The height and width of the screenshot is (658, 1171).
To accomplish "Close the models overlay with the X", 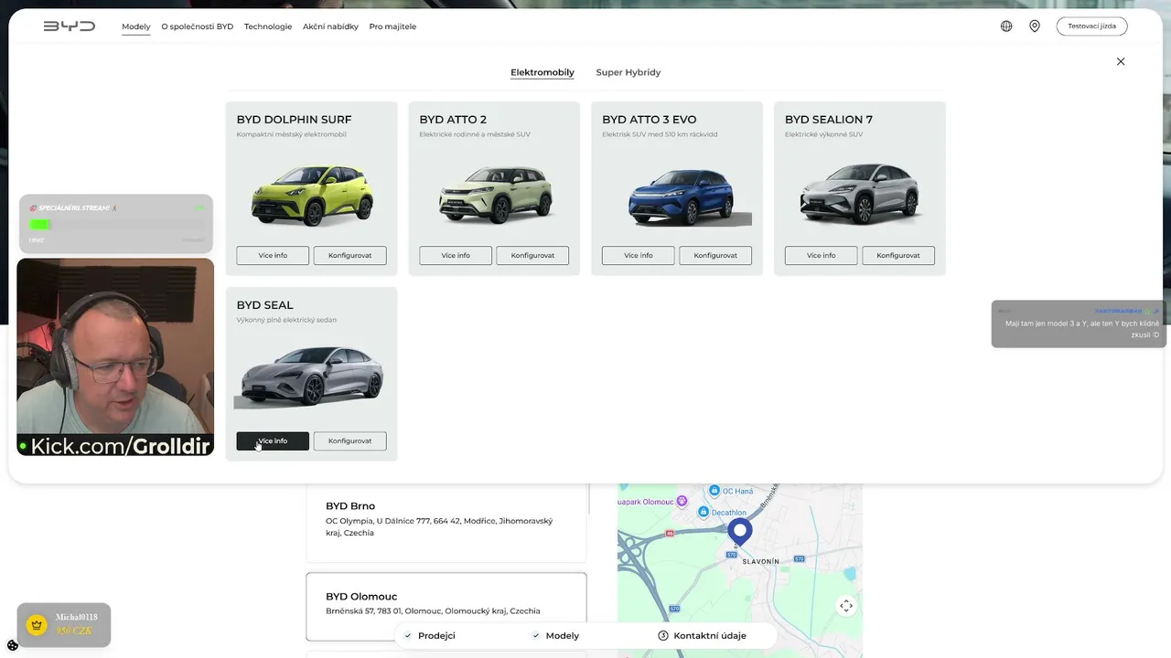I will coord(1121,61).
